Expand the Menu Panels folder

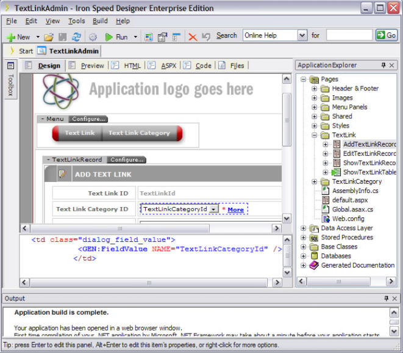pyautogui.click(x=314, y=107)
